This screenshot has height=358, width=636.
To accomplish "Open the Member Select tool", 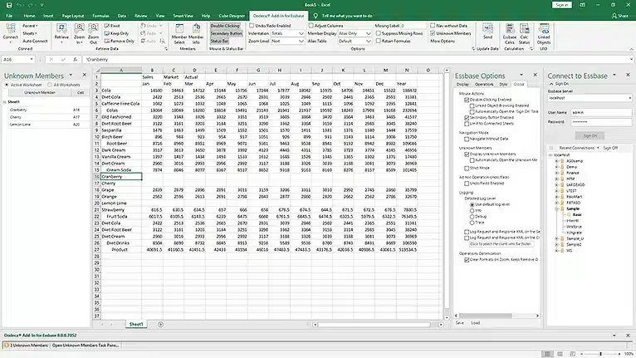I will click(x=179, y=33).
